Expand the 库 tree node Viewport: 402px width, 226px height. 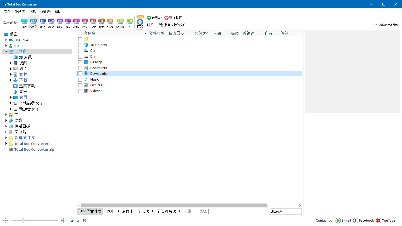(x=6, y=115)
